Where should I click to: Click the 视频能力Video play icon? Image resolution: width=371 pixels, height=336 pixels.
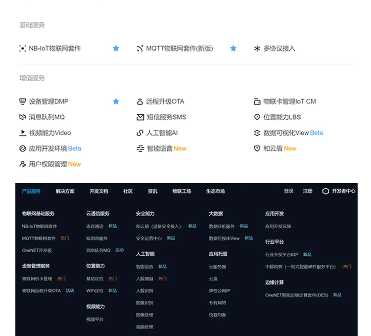[x=22, y=133]
